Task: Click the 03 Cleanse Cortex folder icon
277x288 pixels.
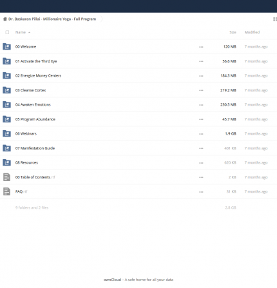Action: pyautogui.click(x=7, y=90)
